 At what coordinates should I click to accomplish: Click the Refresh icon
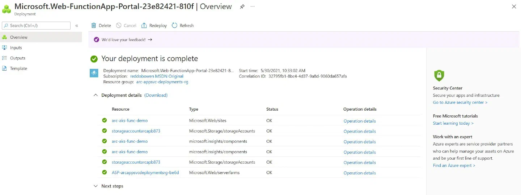(174, 26)
